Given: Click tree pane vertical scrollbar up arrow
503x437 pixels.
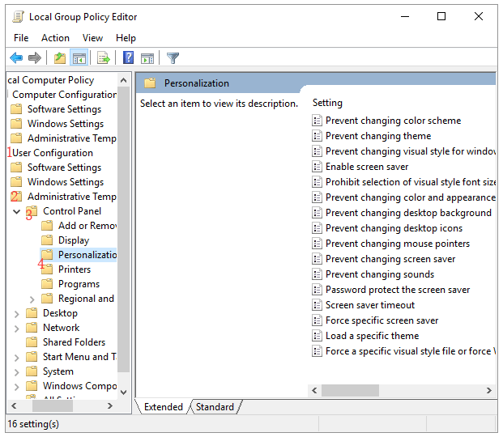Looking at the screenshot, I should pyautogui.click(x=123, y=80).
